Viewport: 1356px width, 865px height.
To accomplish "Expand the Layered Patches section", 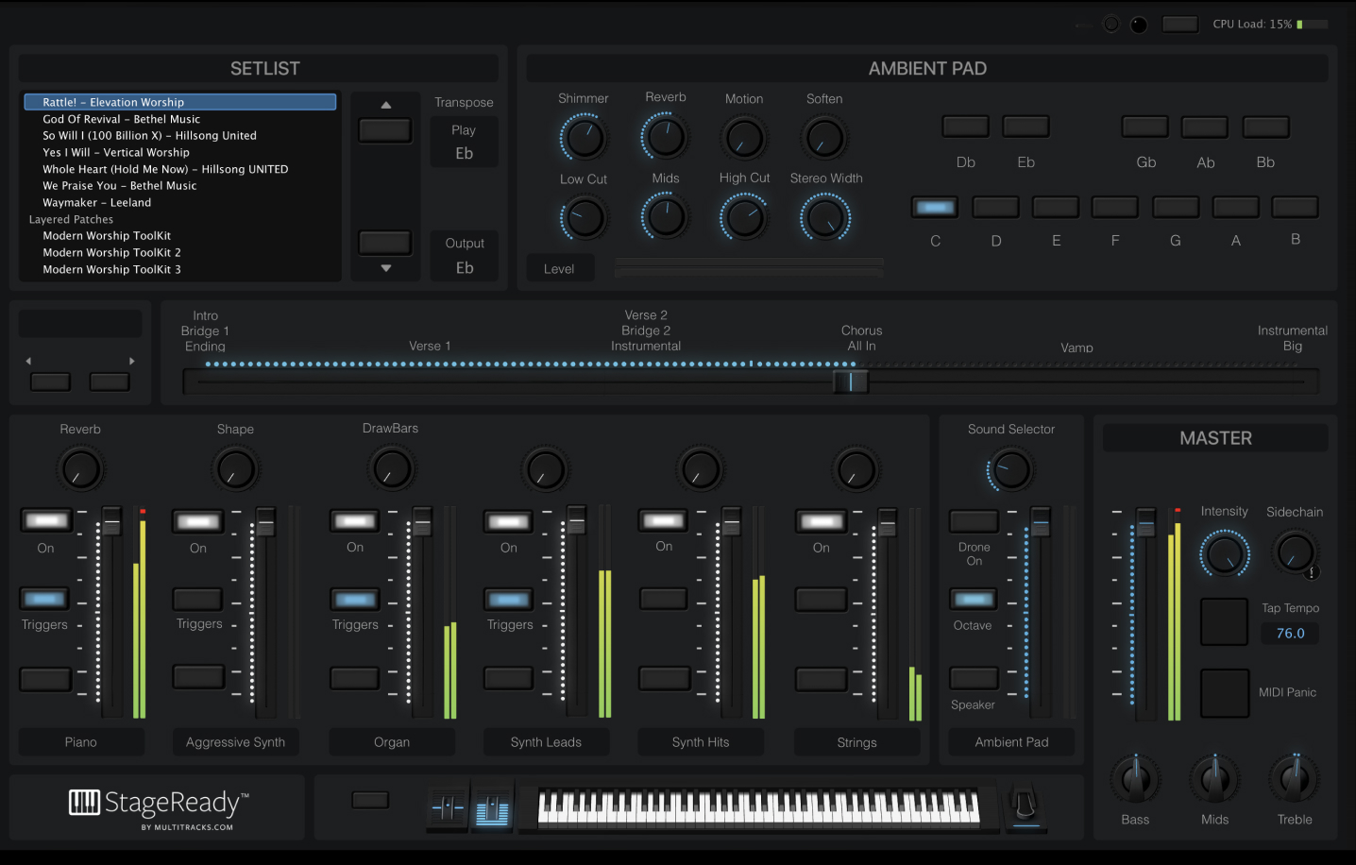I will [x=71, y=219].
